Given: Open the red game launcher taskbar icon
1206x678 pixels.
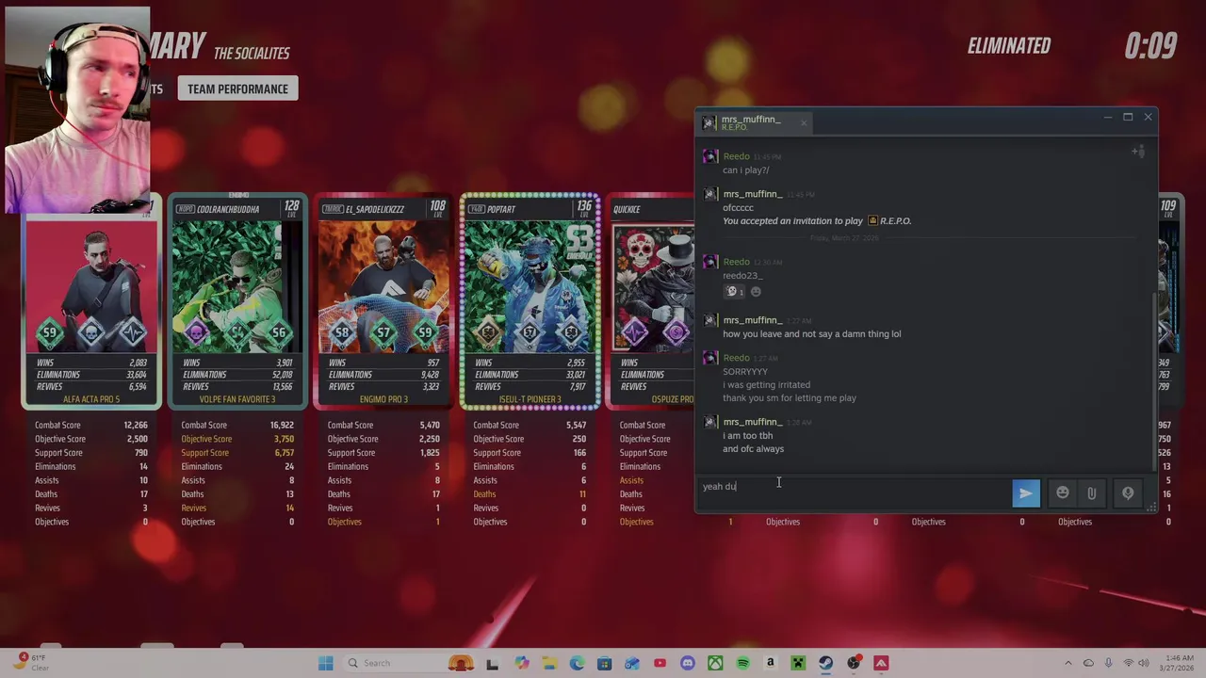Looking at the screenshot, I should coord(881,664).
